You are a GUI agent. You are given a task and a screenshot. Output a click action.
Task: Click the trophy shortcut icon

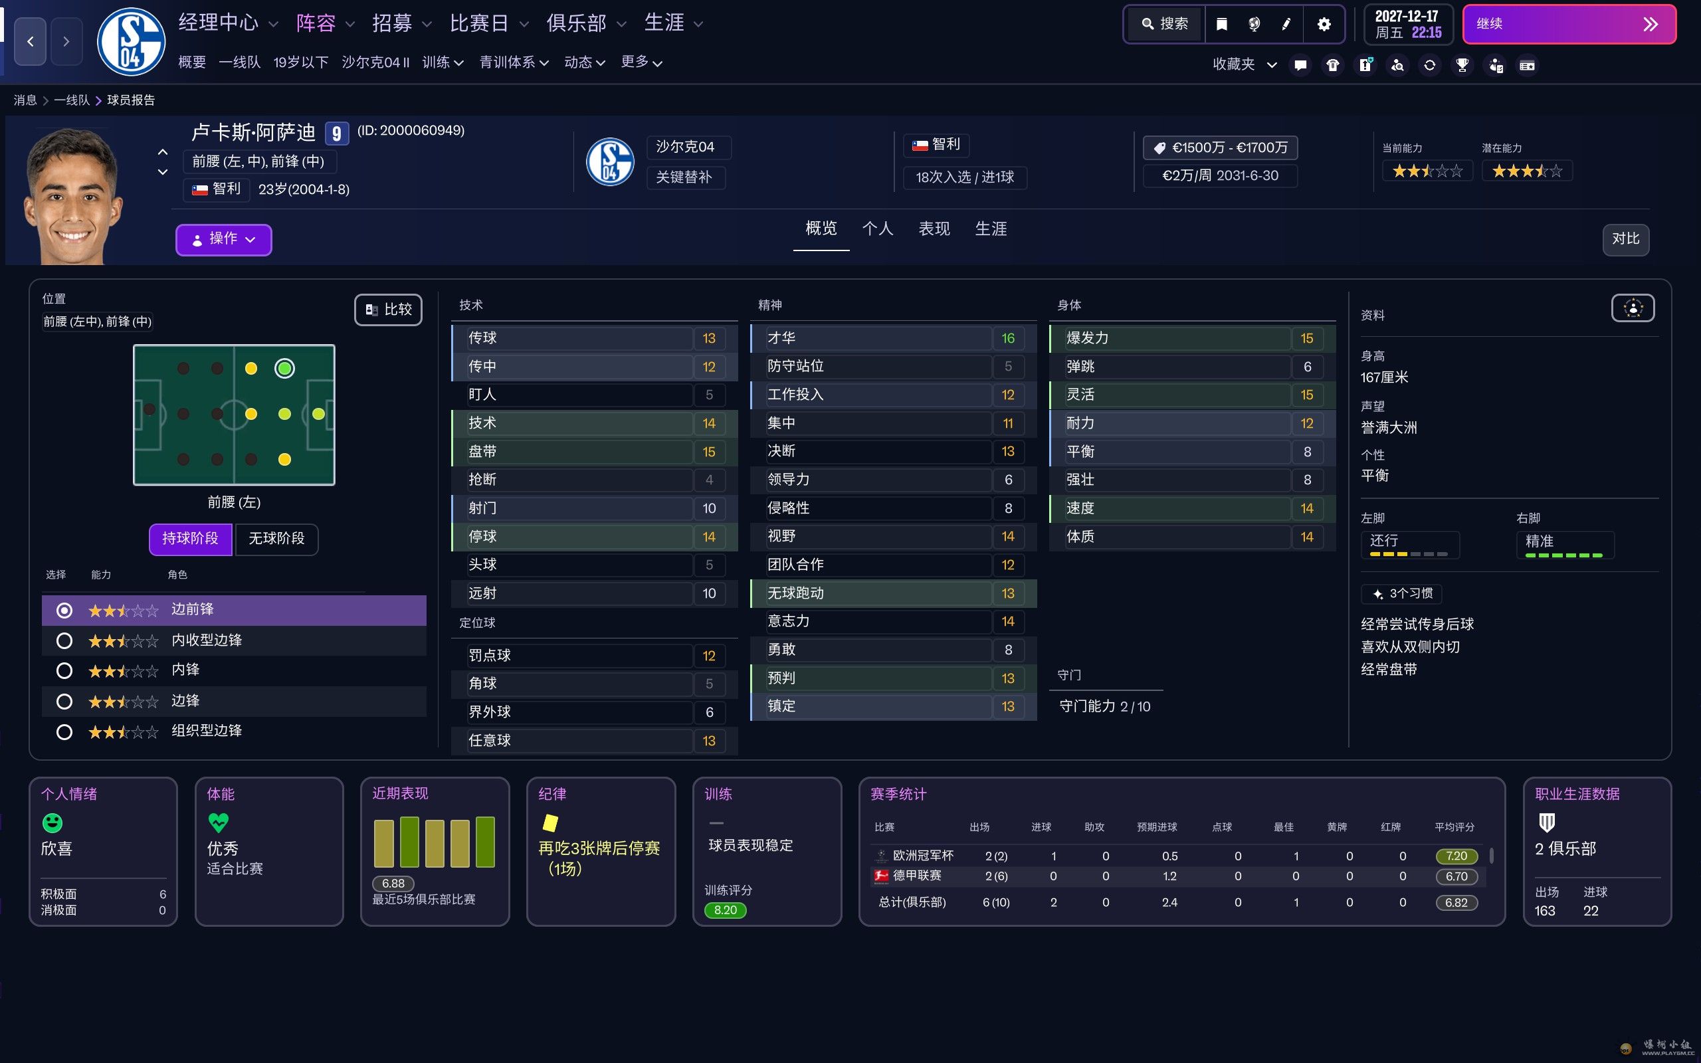1462,65
